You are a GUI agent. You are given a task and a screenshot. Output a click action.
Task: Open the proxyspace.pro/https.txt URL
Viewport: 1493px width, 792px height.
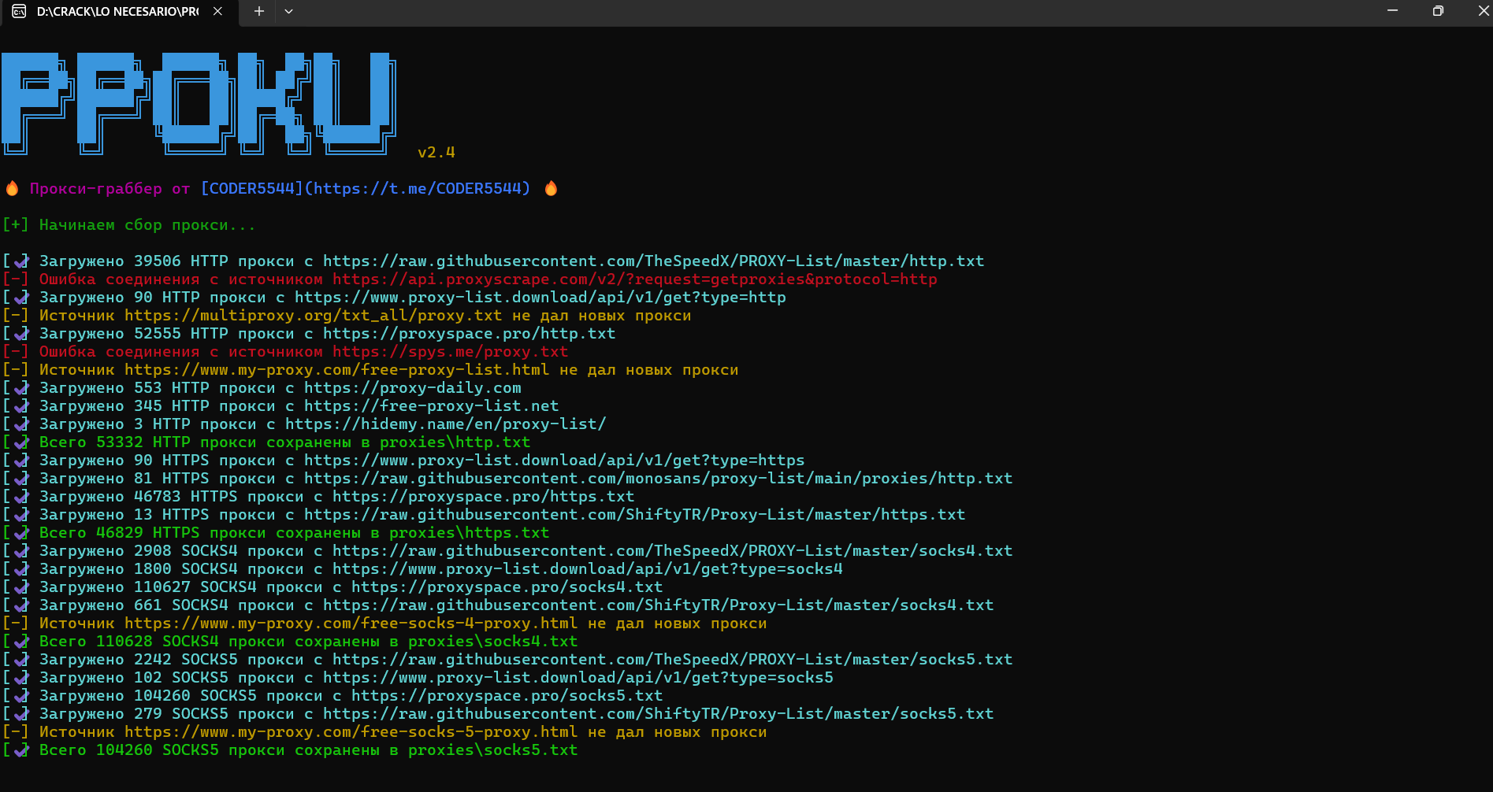[483, 496]
